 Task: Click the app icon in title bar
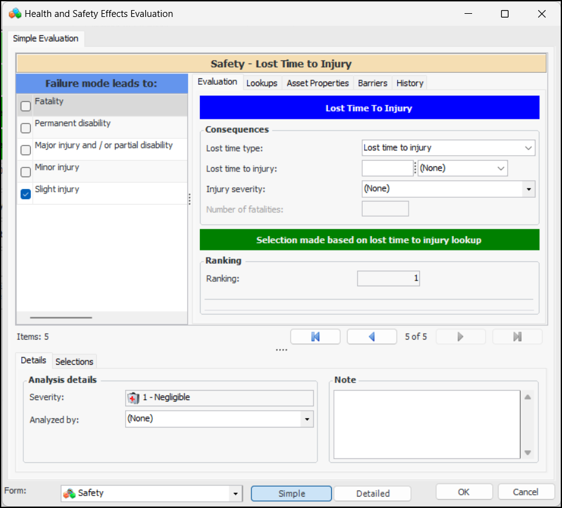(14, 13)
